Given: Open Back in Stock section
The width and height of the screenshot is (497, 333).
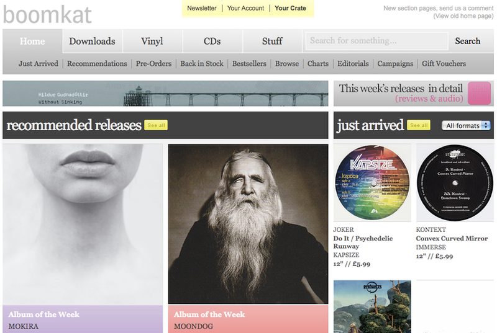Looking at the screenshot, I should pyautogui.click(x=202, y=64).
